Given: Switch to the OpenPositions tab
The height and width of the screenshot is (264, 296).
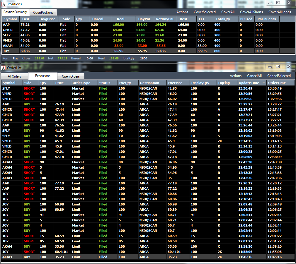Looking at the screenshot, I should tap(43, 13).
